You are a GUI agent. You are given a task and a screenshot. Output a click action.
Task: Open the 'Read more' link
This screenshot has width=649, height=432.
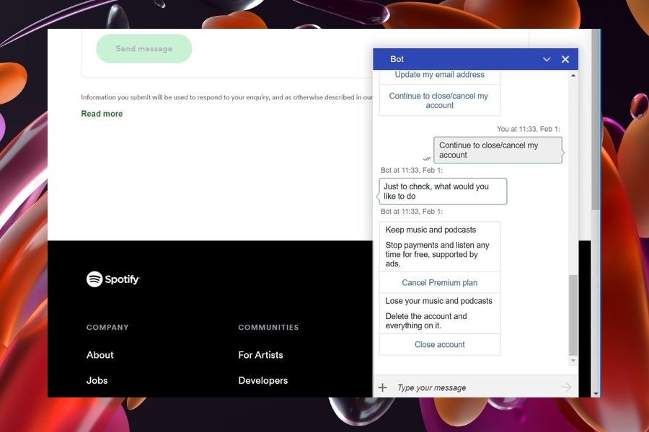click(102, 113)
